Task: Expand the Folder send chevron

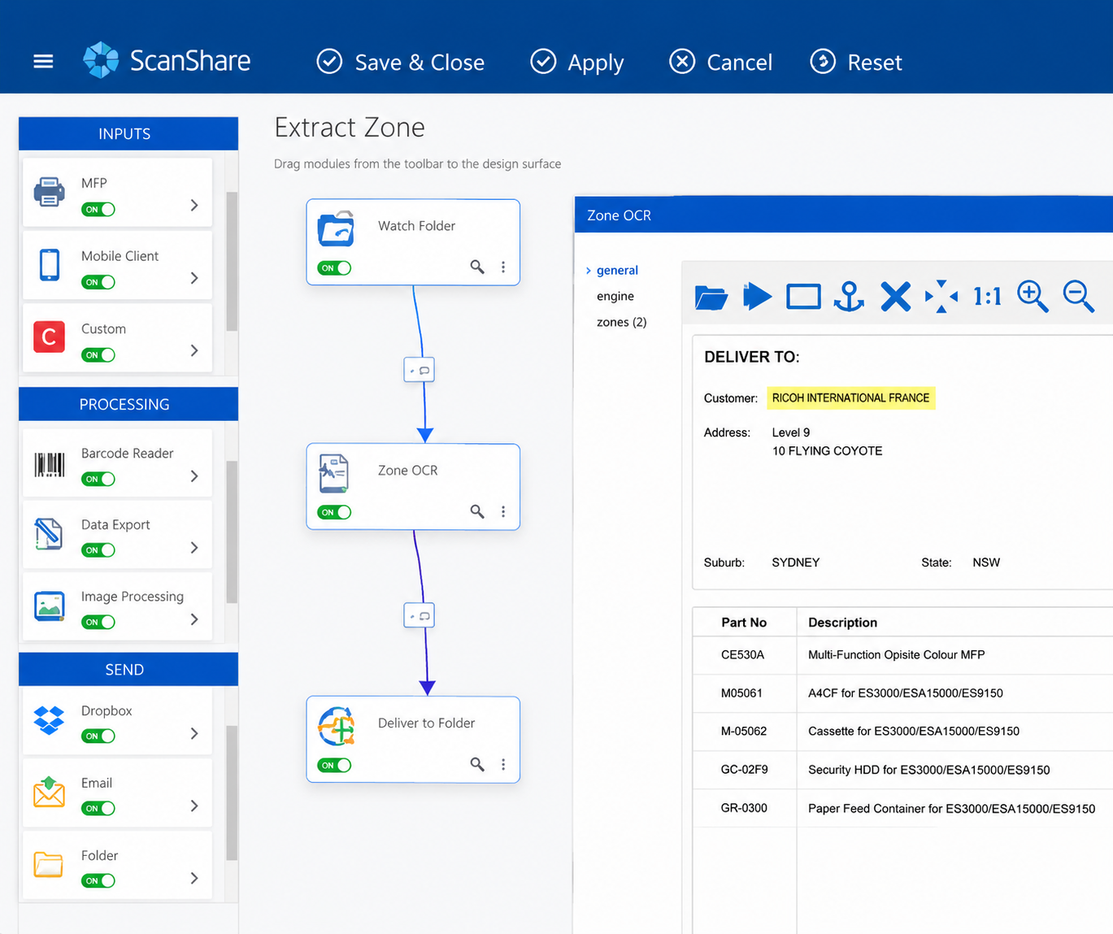Action: 194,878
